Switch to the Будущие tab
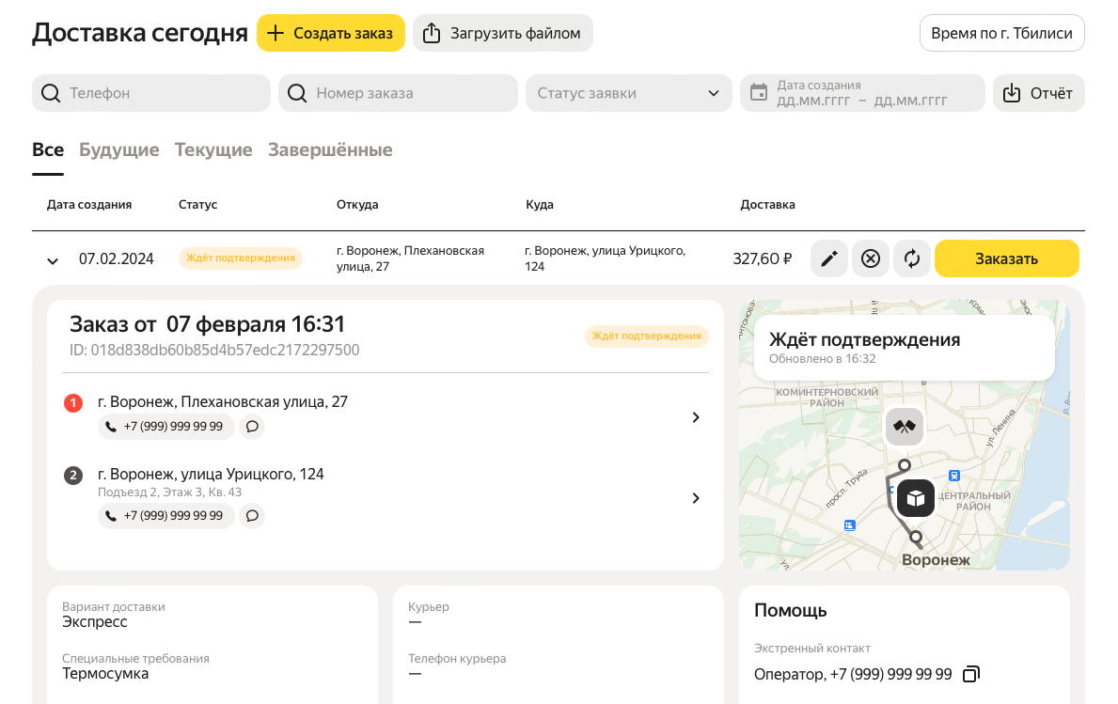Image resolution: width=1118 pixels, height=704 pixels. coord(118,149)
